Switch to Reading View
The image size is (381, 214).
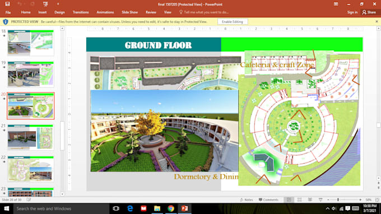pos(310,199)
